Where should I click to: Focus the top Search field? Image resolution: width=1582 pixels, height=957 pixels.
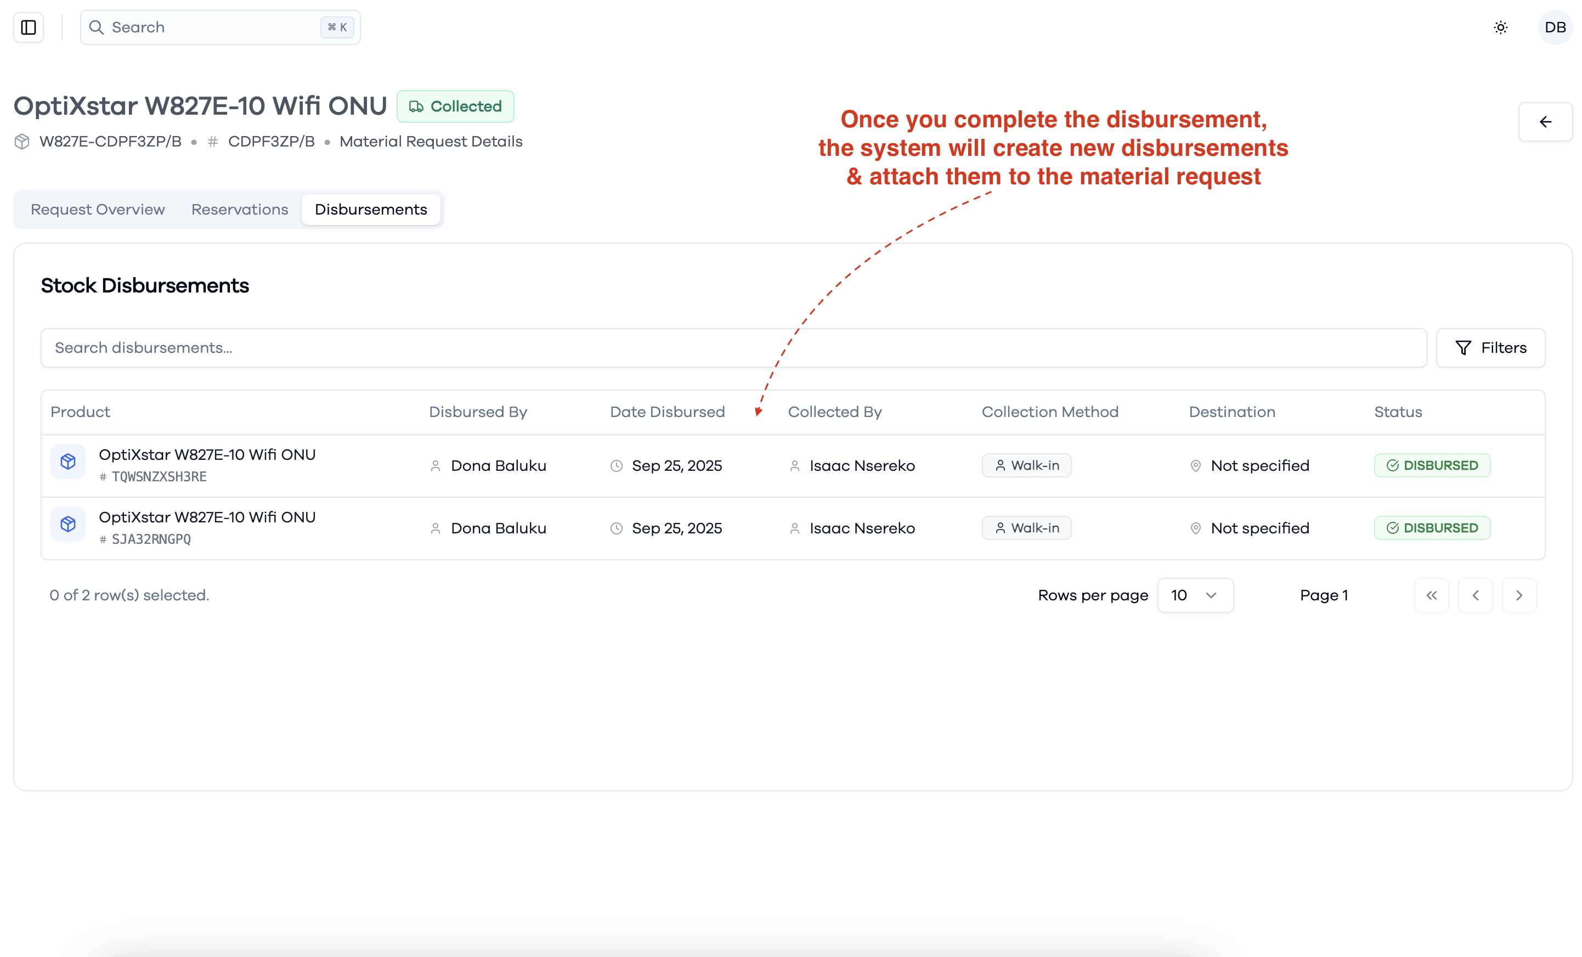point(220,27)
